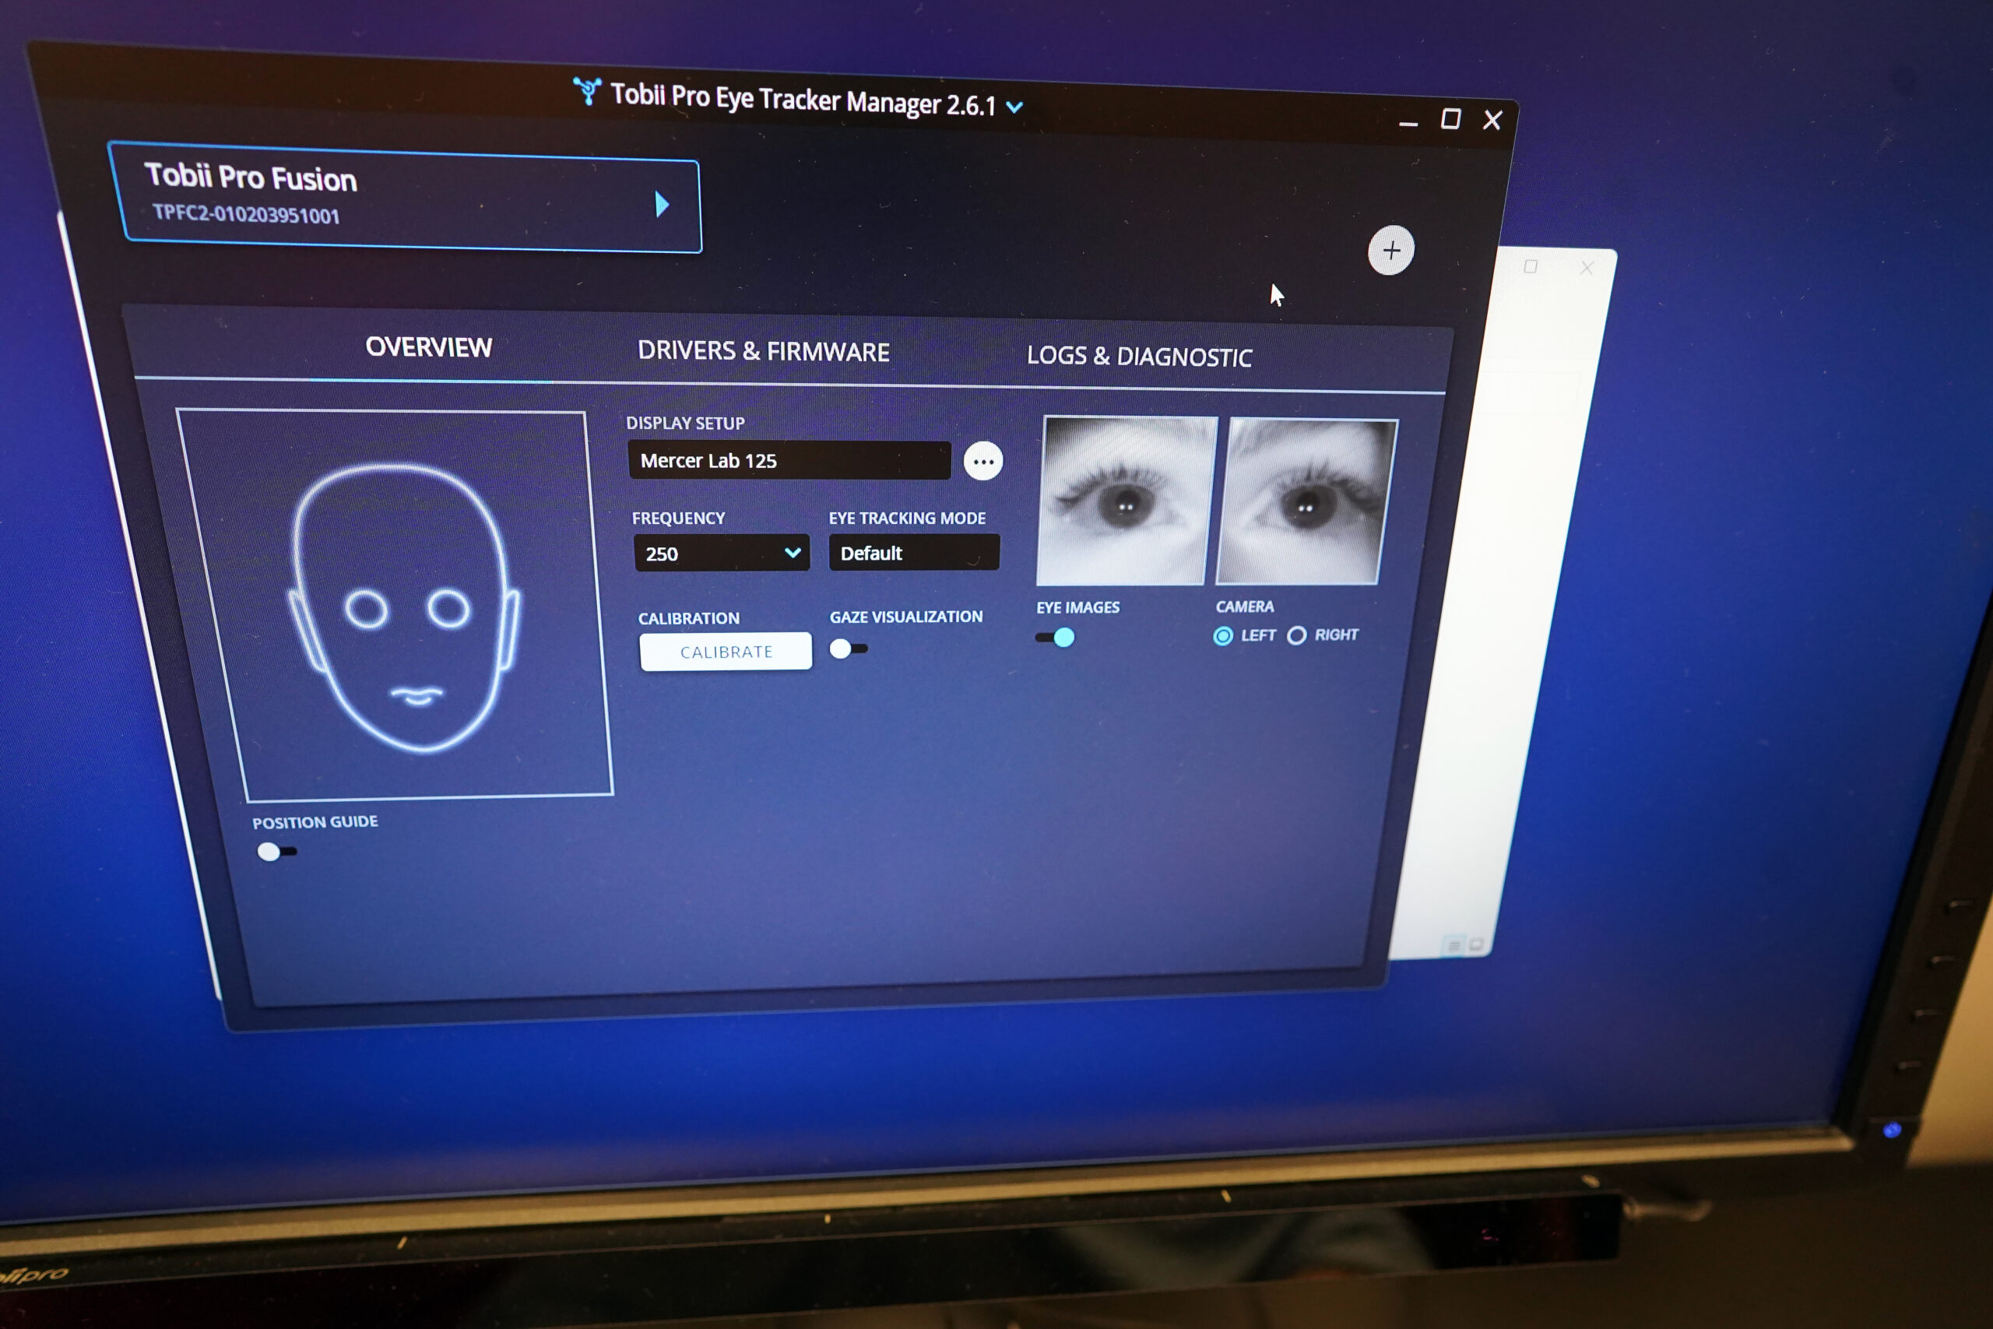The width and height of the screenshot is (1993, 1329).
Task: Click the serial number TPFC2-010203951001
Action: pos(246,213)
